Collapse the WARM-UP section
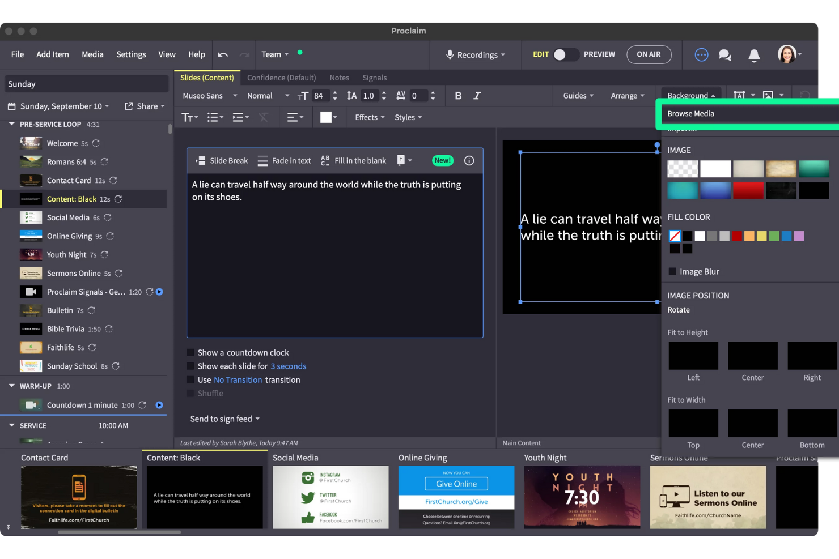 pos(11,386)
